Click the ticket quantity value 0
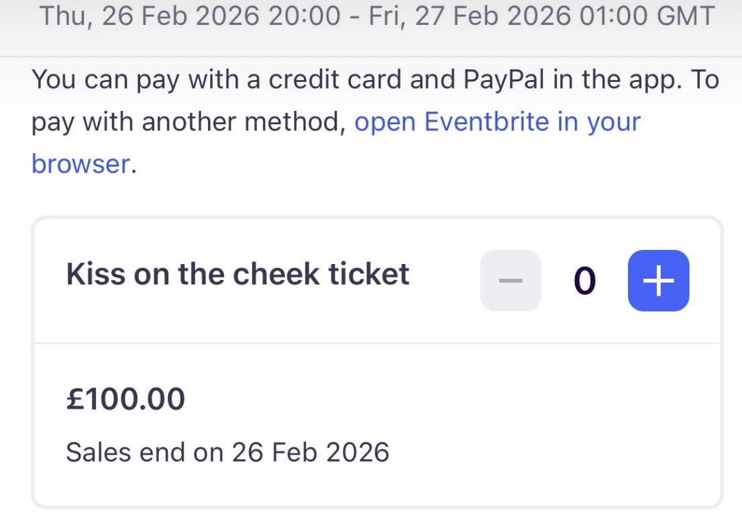 (584, 282)
